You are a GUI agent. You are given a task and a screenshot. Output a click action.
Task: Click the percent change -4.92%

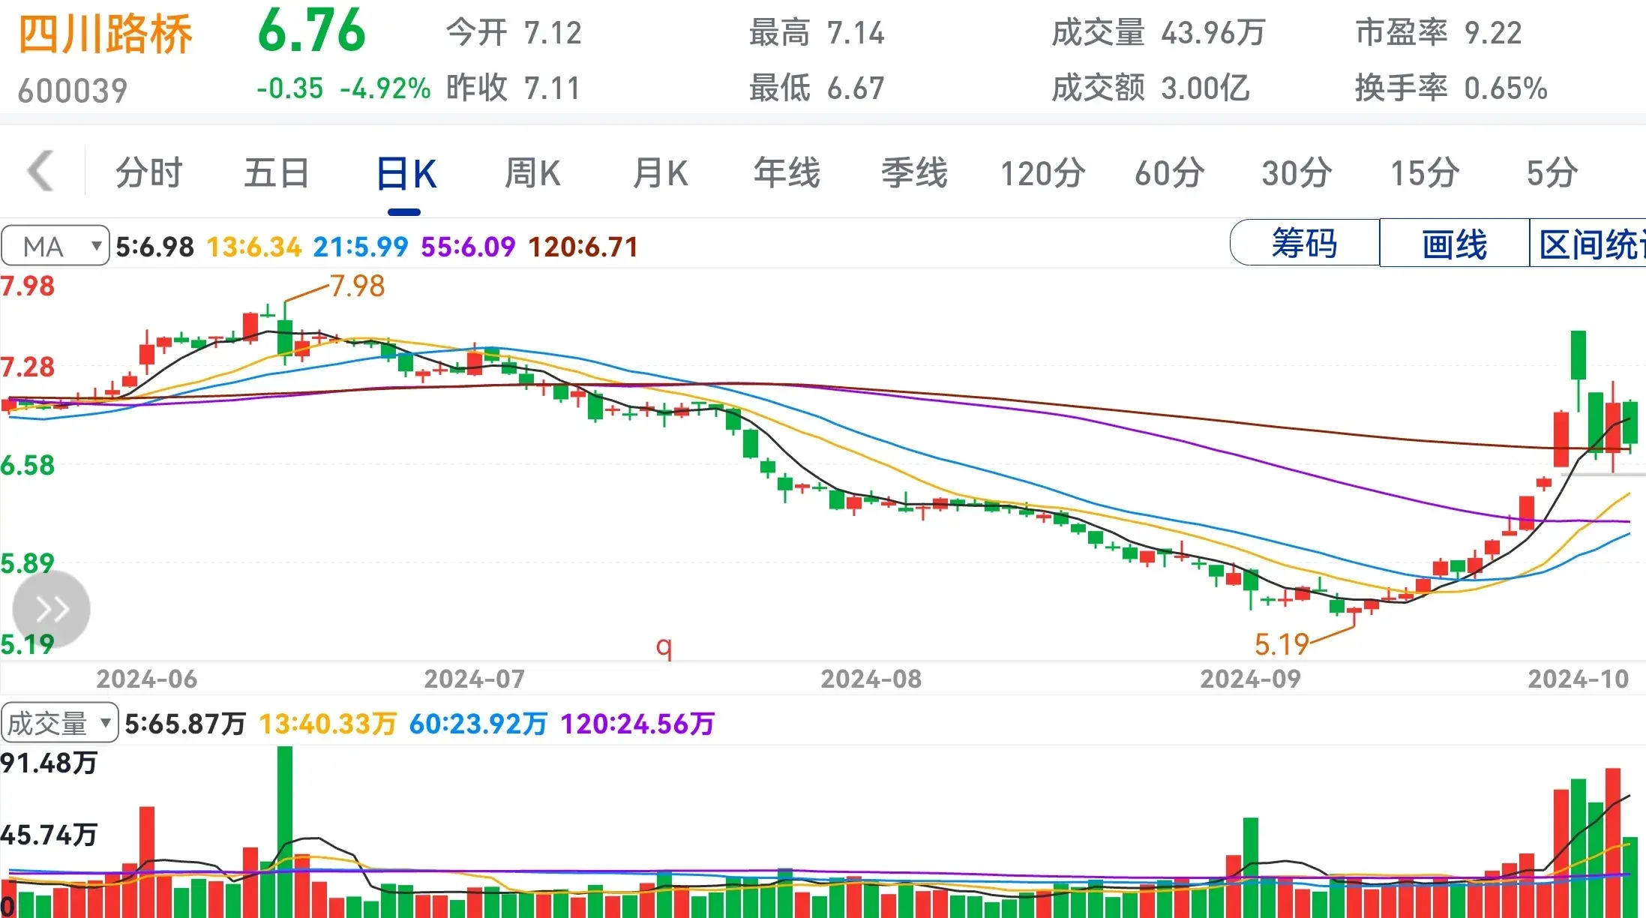(385, 88)
